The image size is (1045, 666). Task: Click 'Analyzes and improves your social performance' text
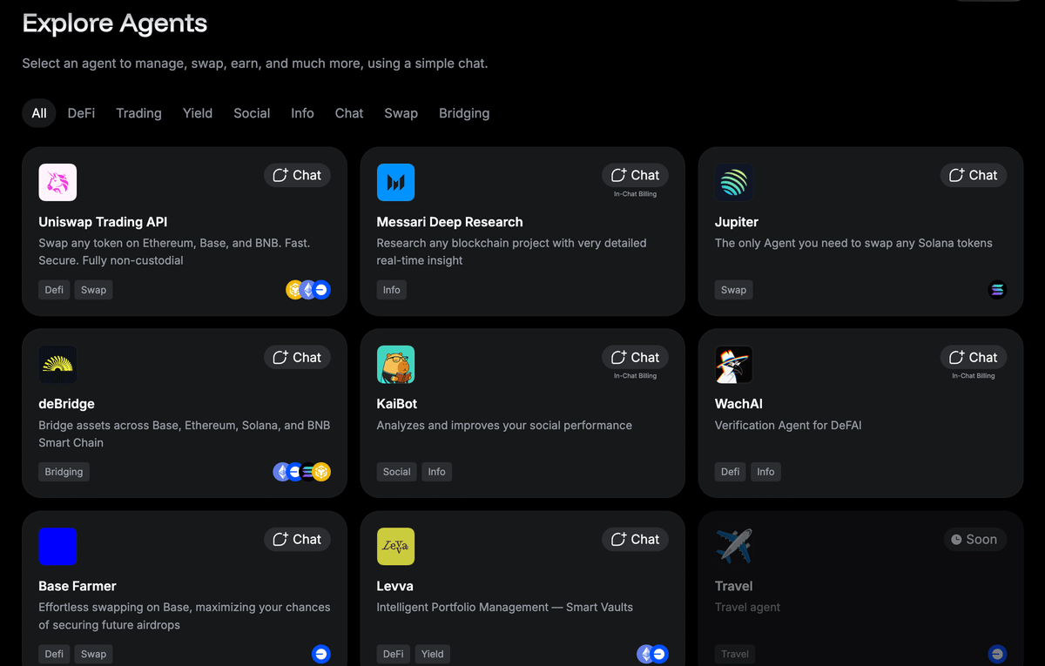pos(504,426)
